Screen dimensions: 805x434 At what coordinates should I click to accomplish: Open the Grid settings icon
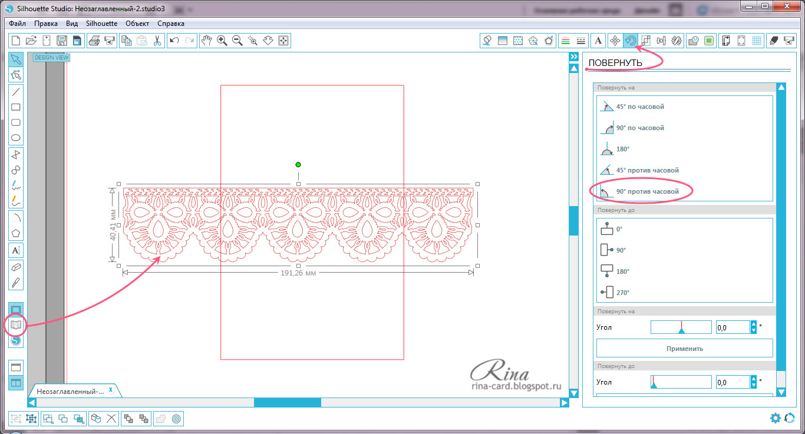pyautogui.click(x=757, y=41)
